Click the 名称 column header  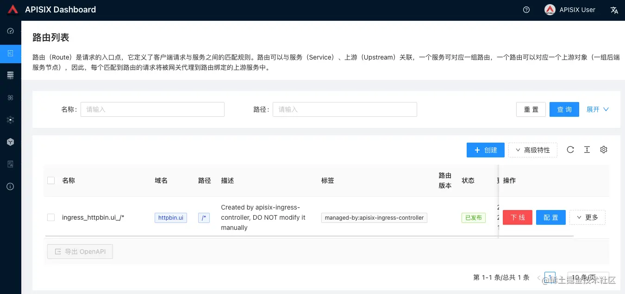coord(69,180)
